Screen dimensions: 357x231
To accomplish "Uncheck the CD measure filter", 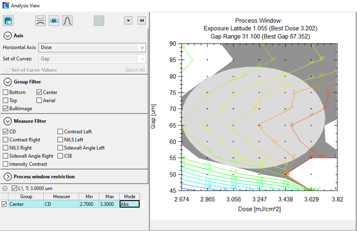I will 6,131.
